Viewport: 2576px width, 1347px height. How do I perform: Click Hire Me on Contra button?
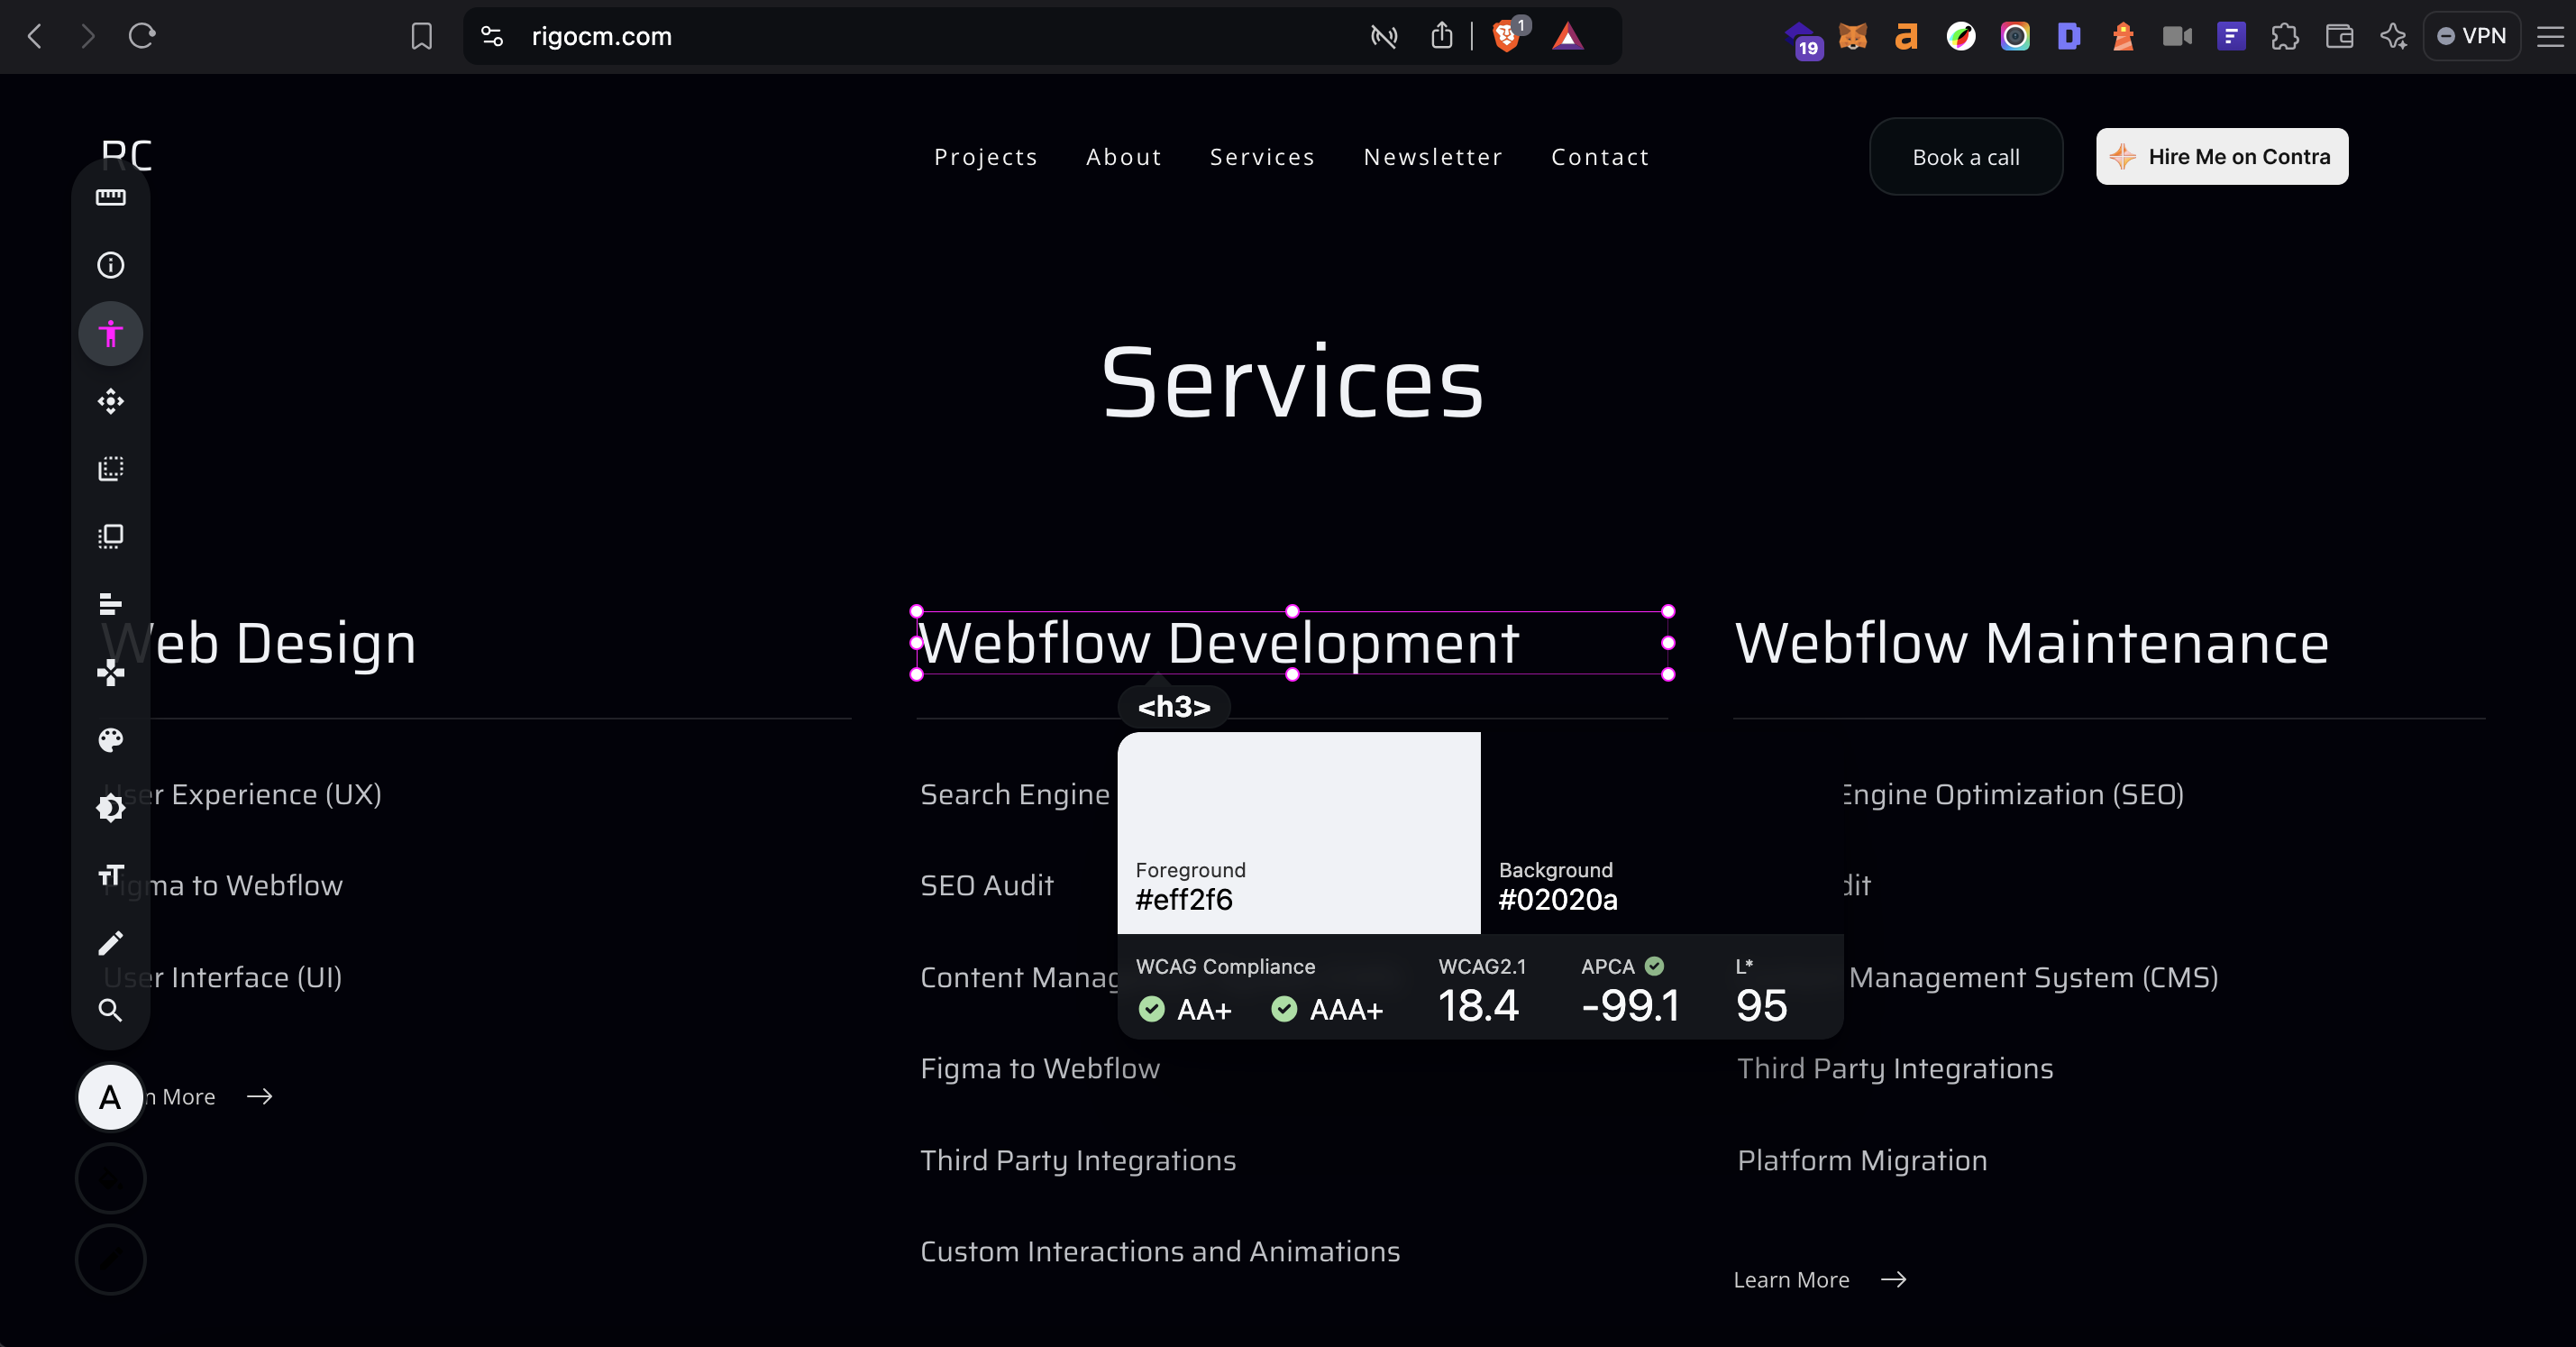[x=2221, y=157]
